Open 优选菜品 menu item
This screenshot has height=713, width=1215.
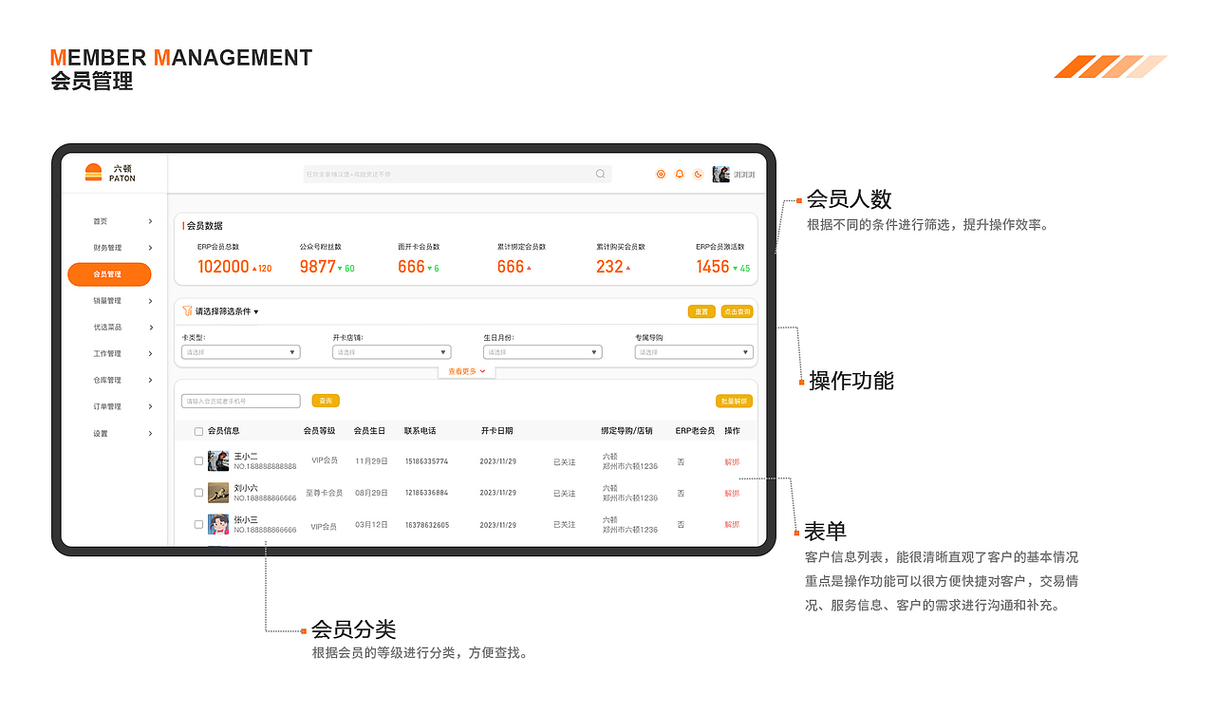(107, 328)
